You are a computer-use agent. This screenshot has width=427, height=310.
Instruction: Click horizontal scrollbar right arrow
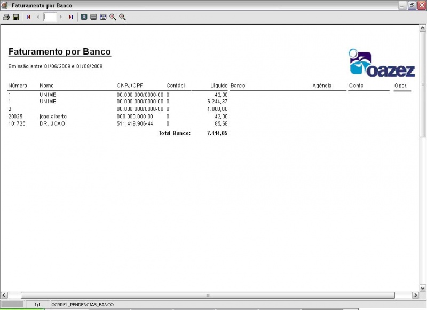click(x=415, y=295)
